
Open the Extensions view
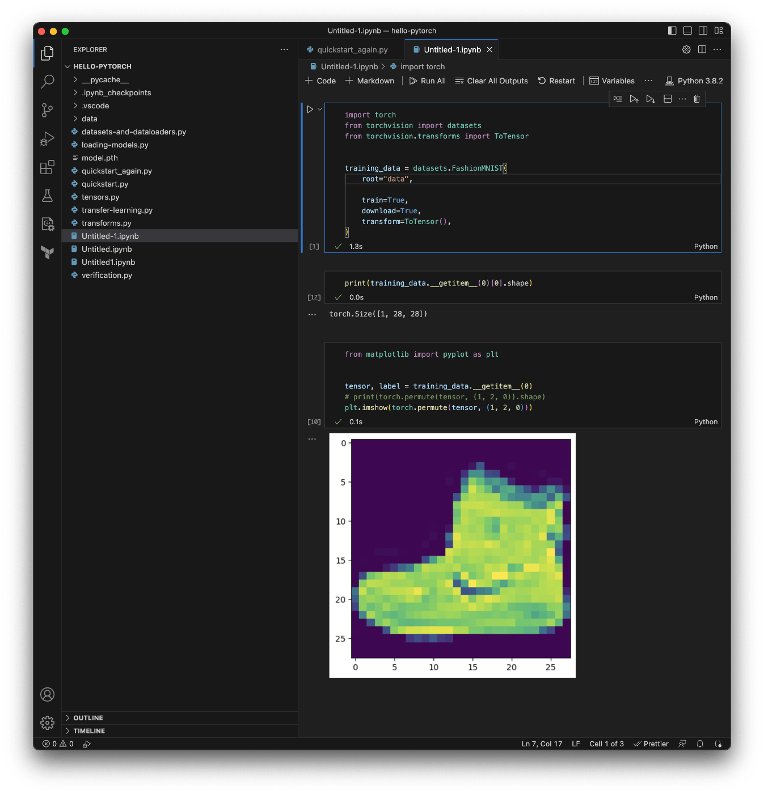click(x=48, y=167)
